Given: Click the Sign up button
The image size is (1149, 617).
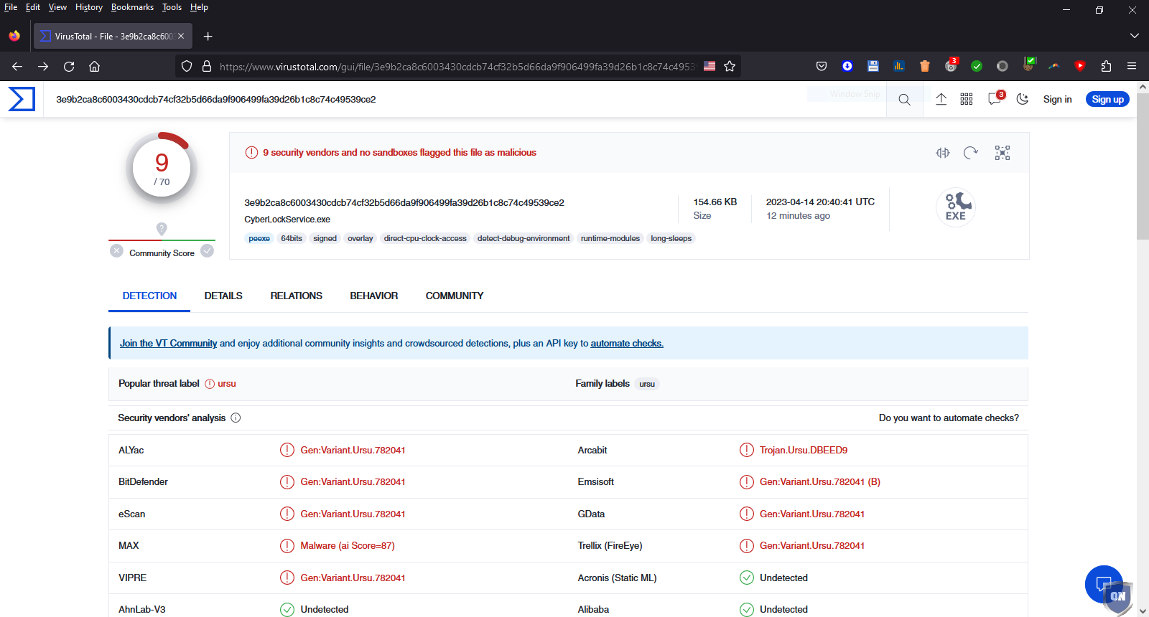Looking at the screenshot, I should click(1107, 100).
